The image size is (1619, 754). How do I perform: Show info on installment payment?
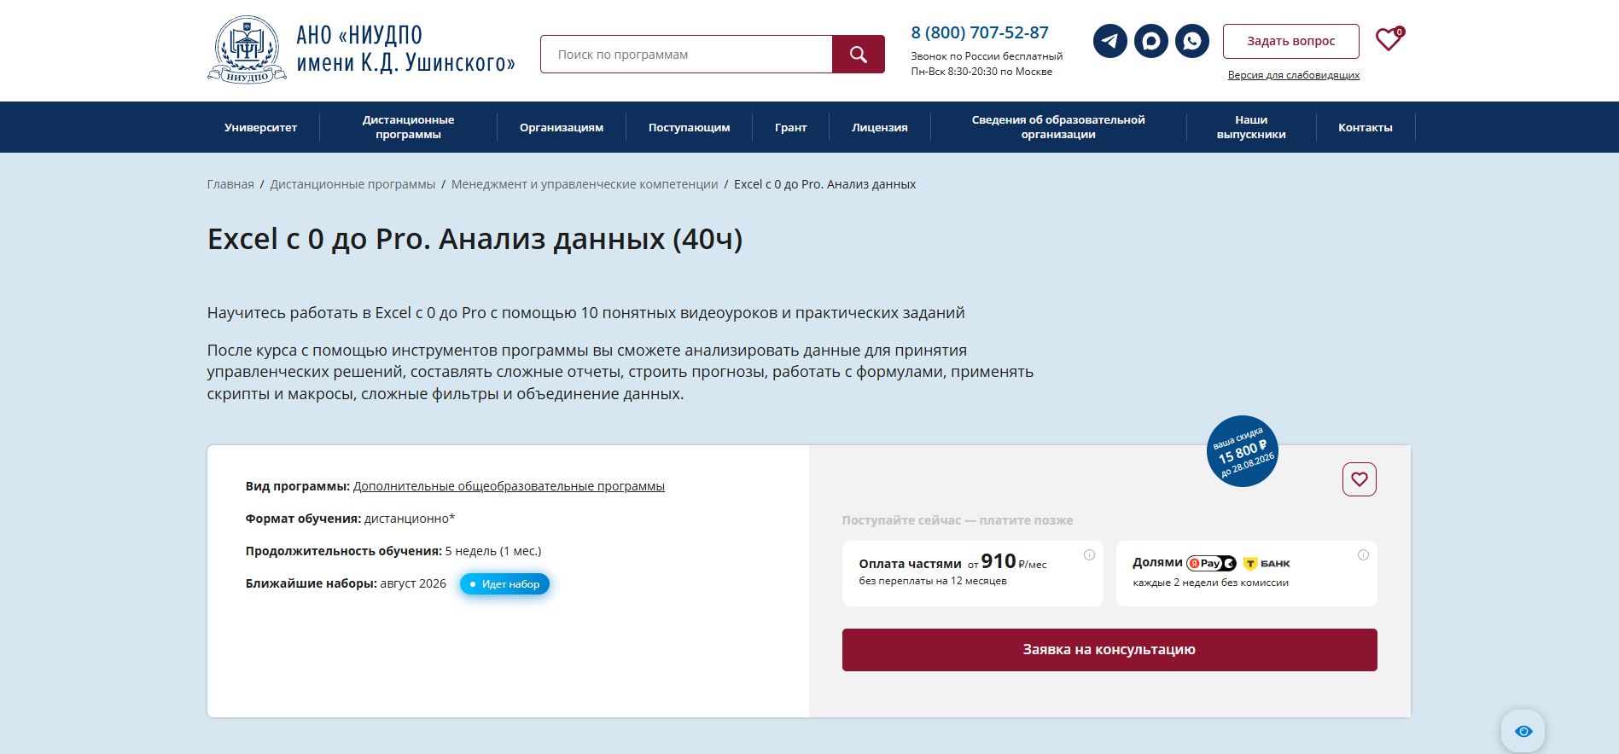coord(1089,555)
